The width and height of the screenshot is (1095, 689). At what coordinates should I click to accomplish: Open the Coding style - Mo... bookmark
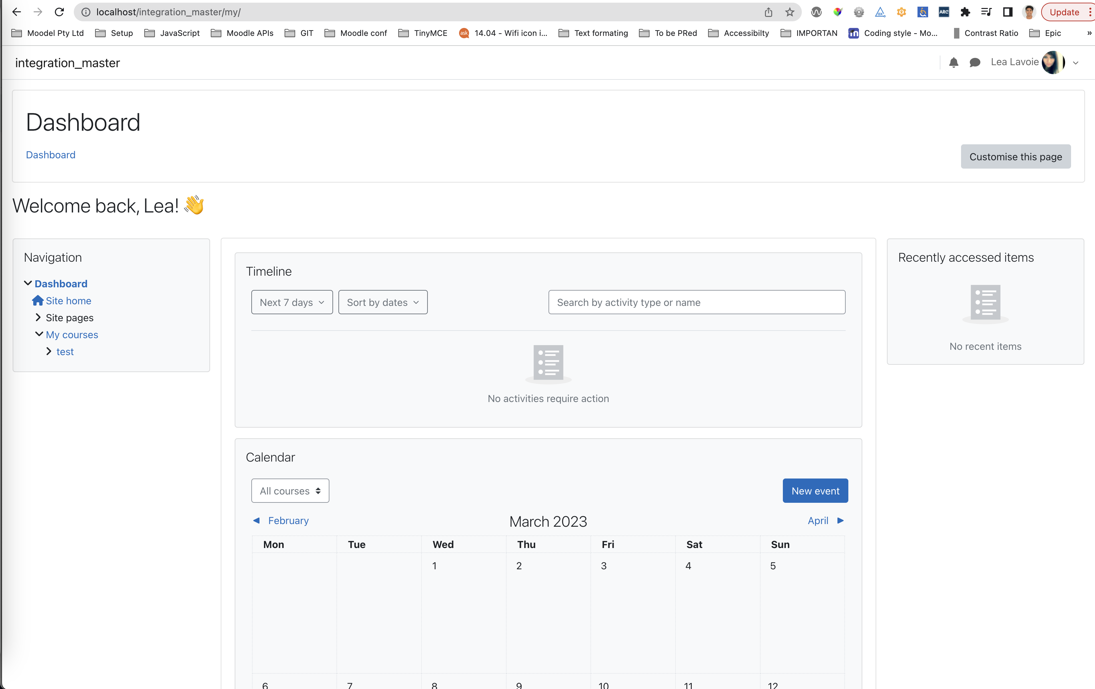pos(893,33)
